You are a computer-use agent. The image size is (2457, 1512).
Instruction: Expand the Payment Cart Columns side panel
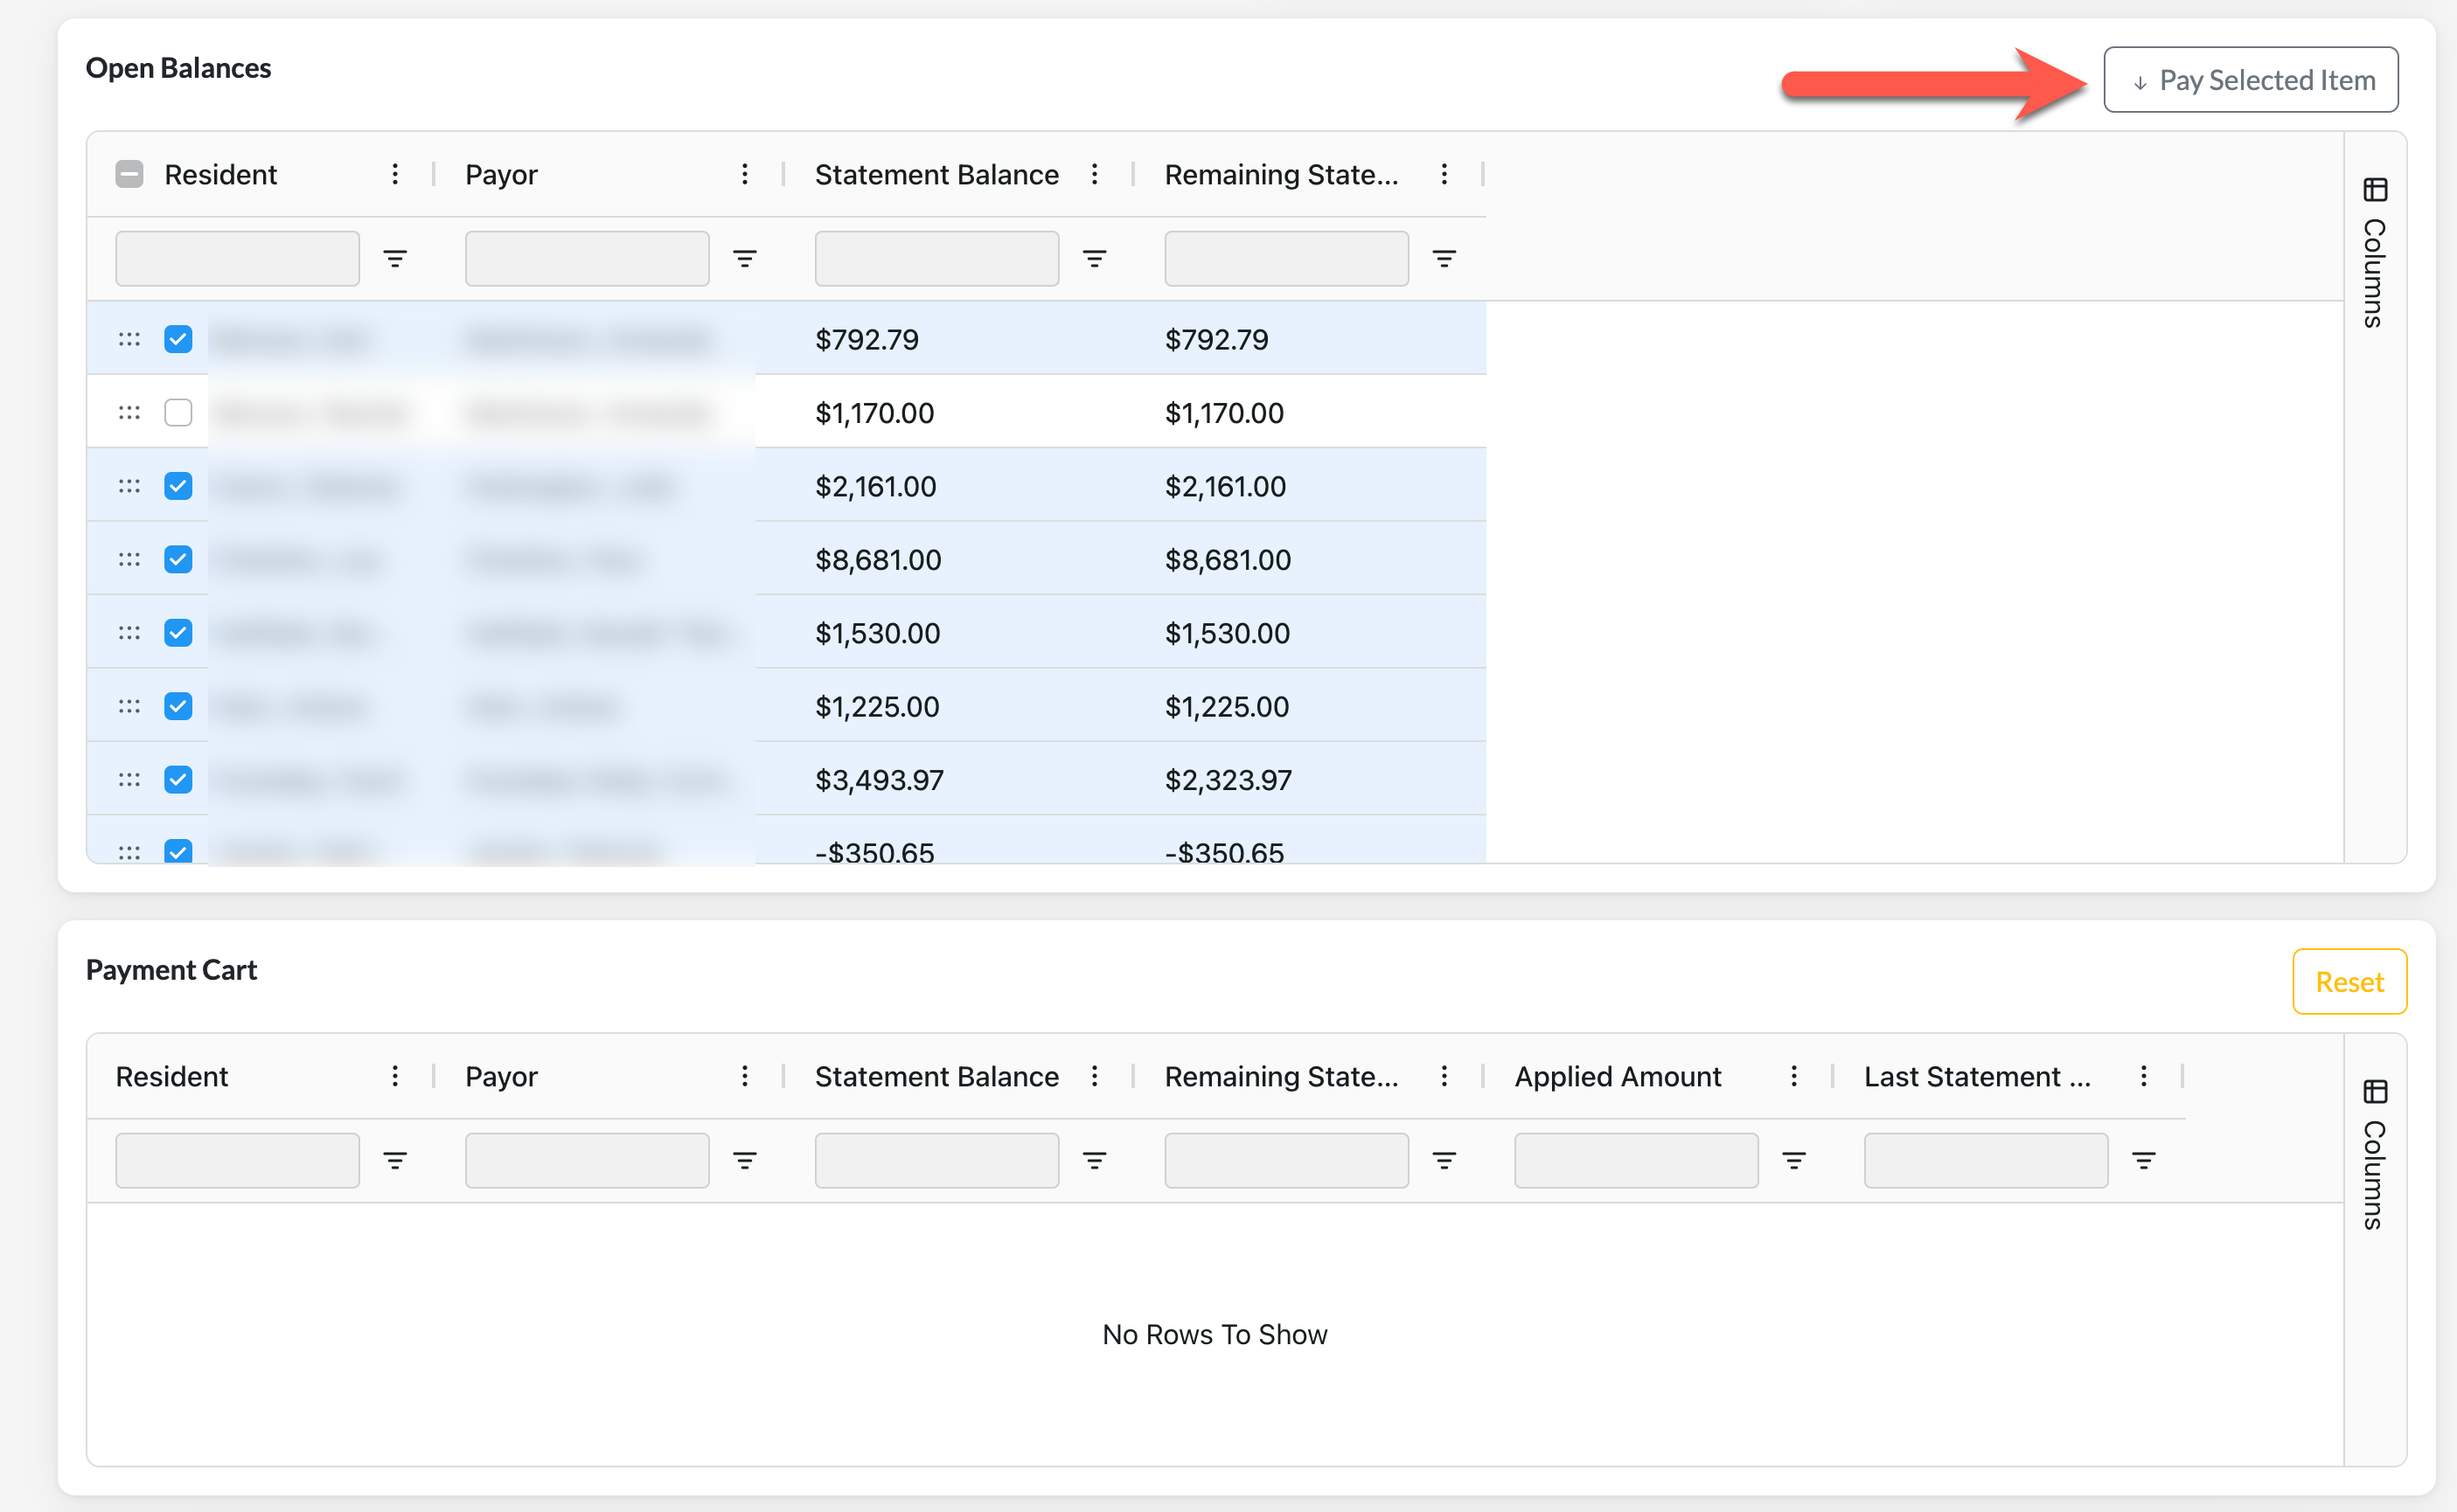click(2374, 1155)
